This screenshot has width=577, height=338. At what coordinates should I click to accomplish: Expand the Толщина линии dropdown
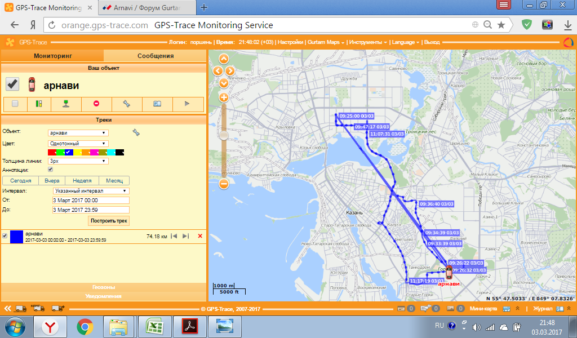(78, 161)
